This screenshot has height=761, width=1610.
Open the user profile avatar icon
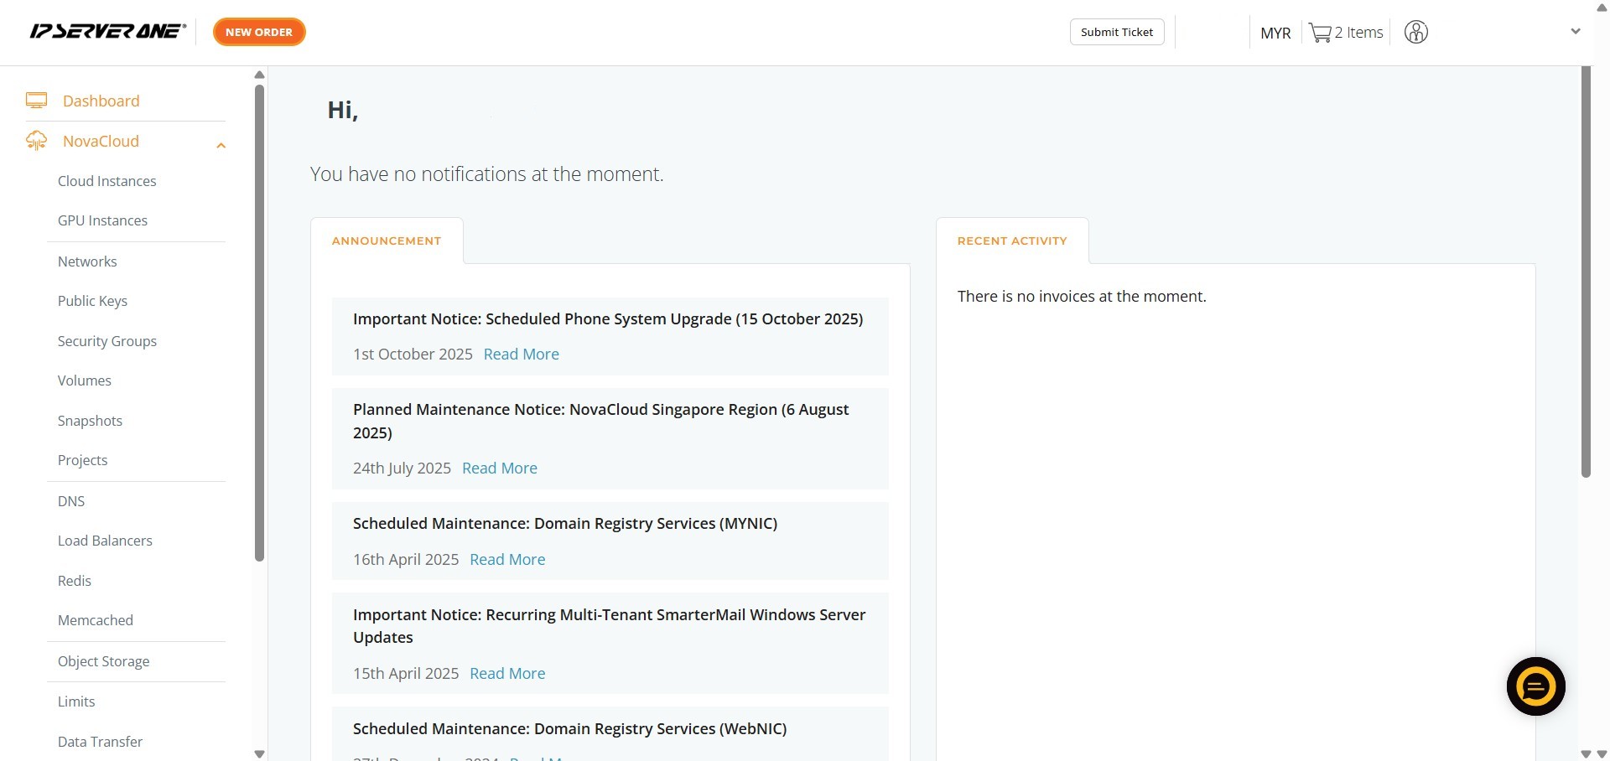click(x=1415, y=33)
